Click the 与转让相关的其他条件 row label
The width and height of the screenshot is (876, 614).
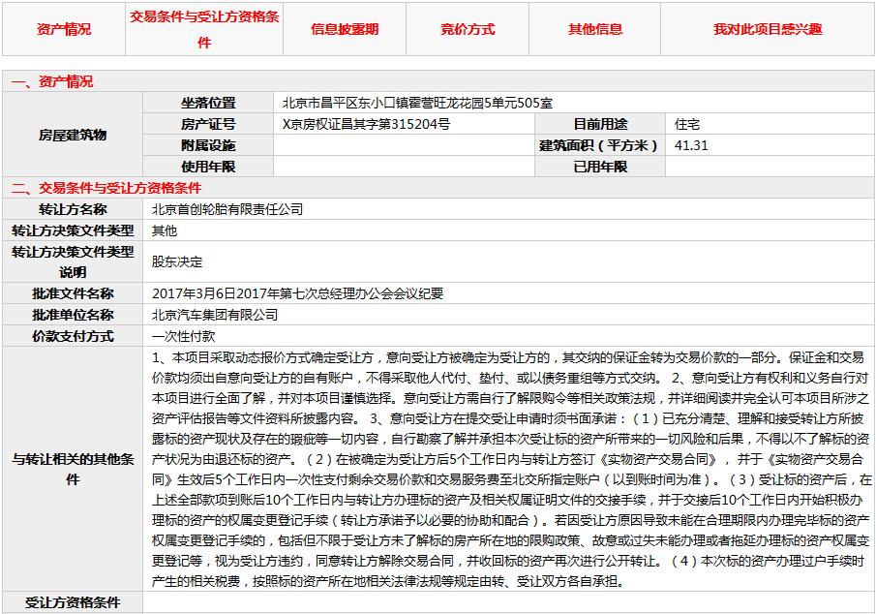(73, 469)
